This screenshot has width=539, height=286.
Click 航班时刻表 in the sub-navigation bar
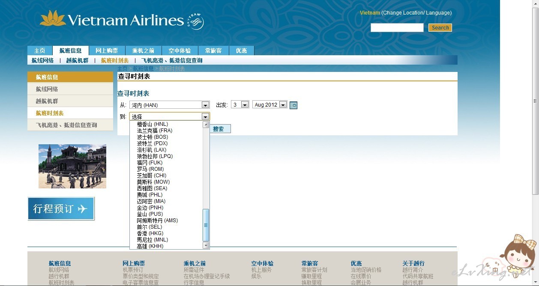pos(115,60)
